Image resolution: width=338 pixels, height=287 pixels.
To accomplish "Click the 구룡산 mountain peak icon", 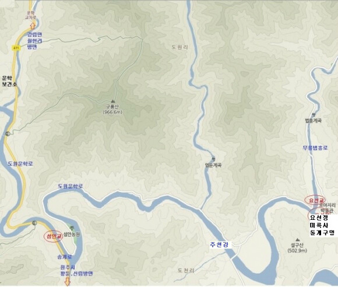I will click(112, 101).
